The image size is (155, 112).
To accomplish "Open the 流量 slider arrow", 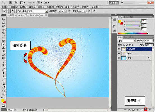I will coord(85,11).
